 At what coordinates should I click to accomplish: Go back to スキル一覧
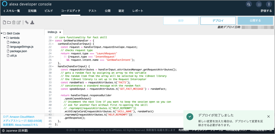[x=12, y=11]
